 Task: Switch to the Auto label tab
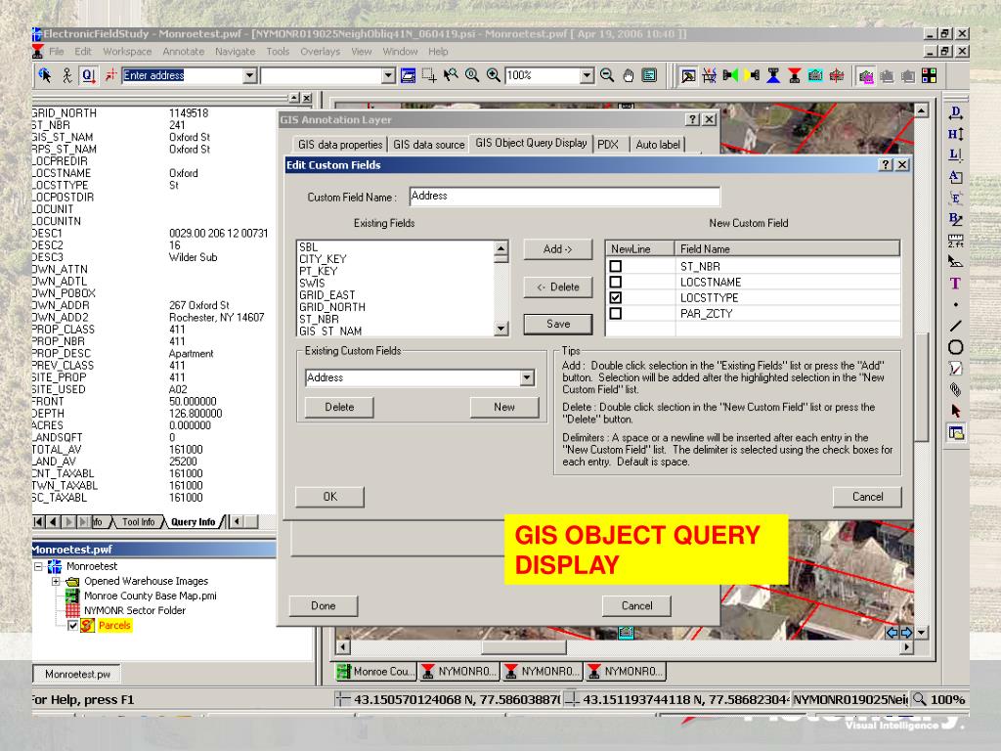[x=658, y=145]
